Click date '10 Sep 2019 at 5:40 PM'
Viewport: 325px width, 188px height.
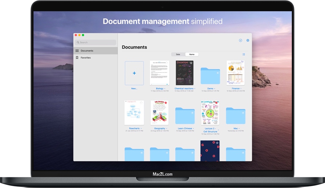pos(236,91)
